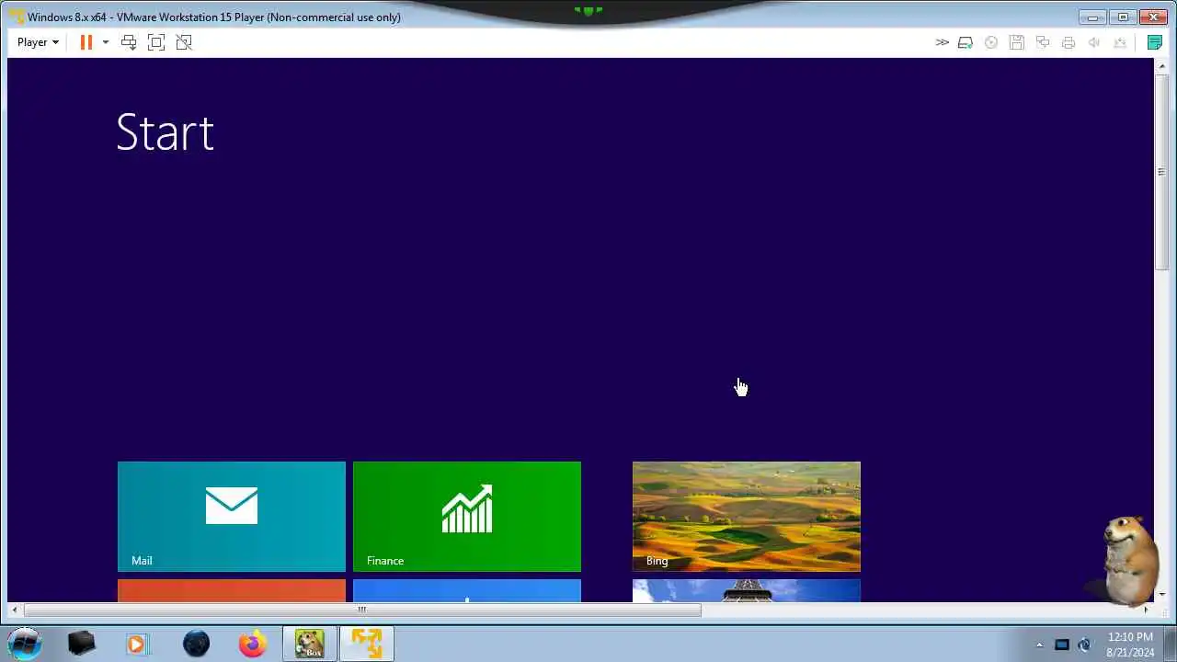Open the green message log icon
1177x662 pixels.
(1155, 42)
